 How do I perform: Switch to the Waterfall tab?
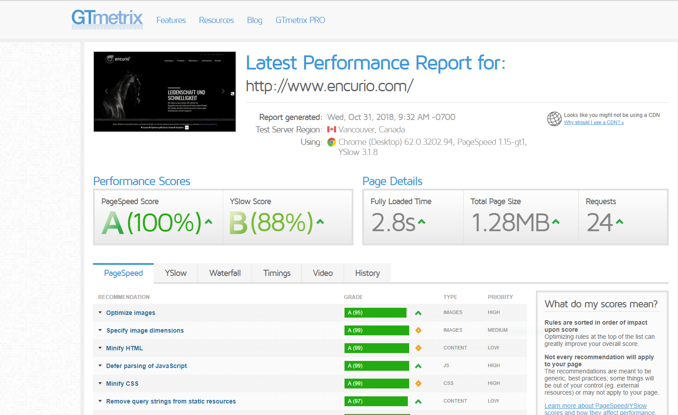point(225,273)
